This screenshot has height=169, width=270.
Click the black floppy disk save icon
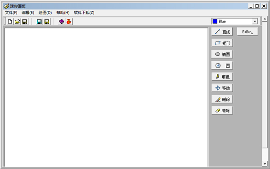25,22
